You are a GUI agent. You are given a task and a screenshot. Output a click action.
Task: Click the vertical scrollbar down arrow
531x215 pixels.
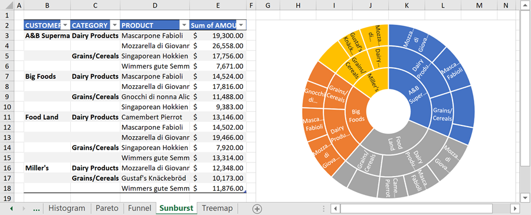click(525, 197)
